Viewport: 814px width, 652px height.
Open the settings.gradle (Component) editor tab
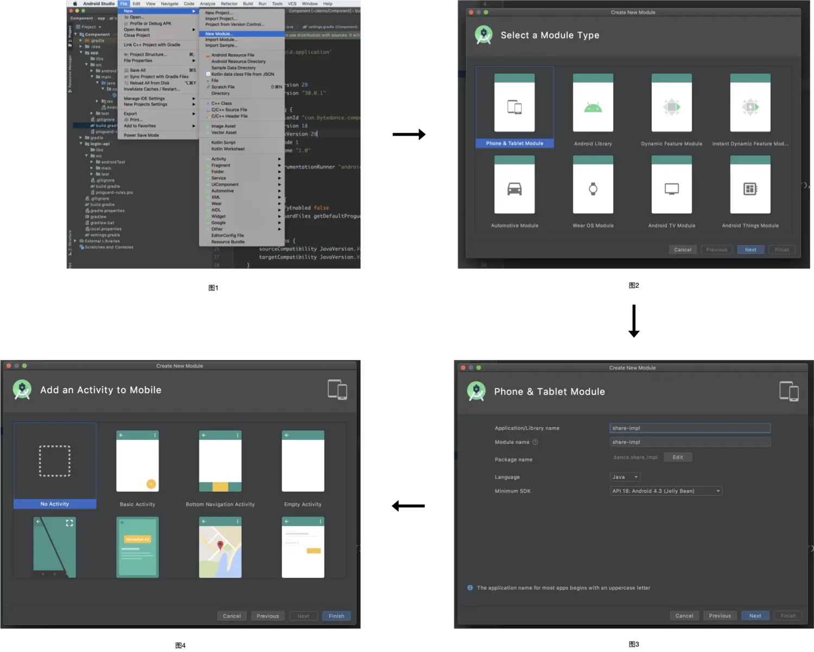330,27
